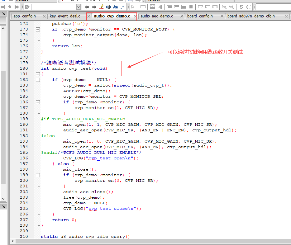
Task: Close the app_config.h tab
Action: point(44,16)
